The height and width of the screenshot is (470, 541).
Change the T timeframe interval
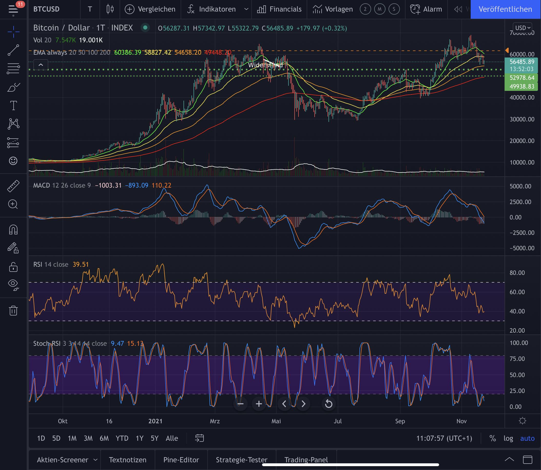click(90, 9)
